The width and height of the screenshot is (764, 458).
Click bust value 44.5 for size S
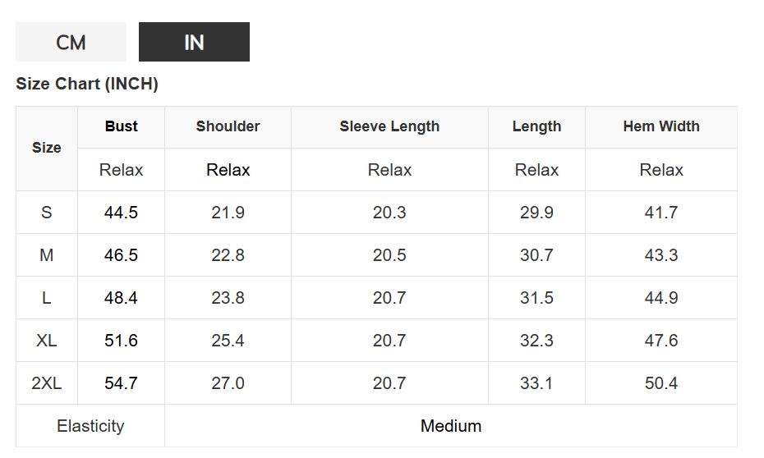pos(121,213)
